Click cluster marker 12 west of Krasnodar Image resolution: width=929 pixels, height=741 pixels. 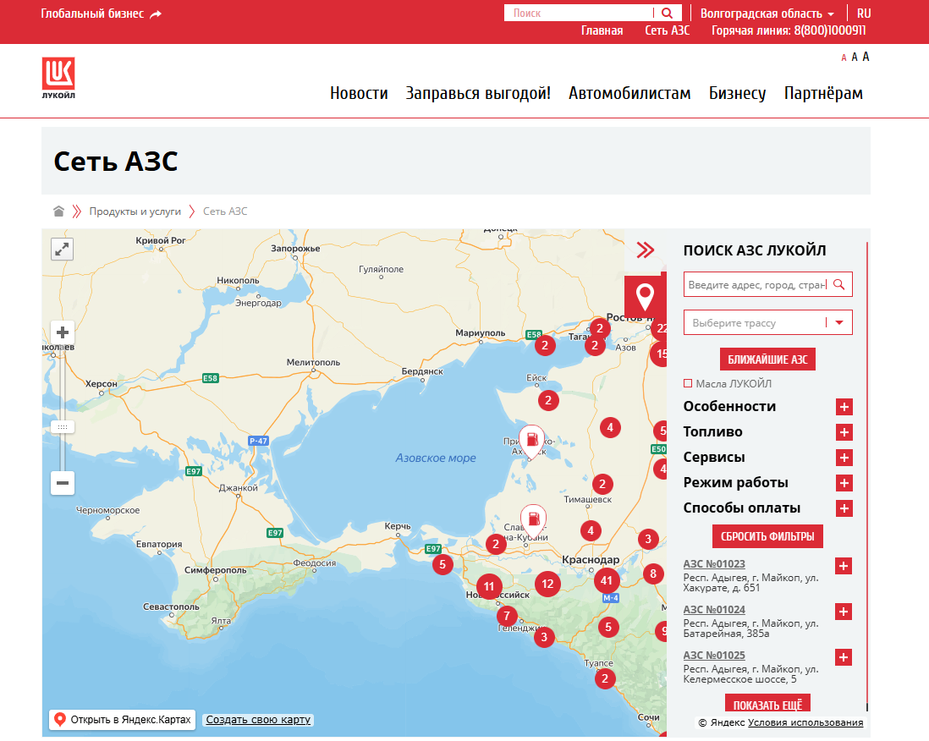(x=547, y=584)
